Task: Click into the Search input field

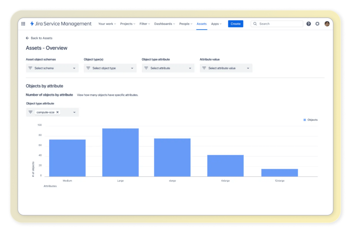Action: (x=279, y=24)
